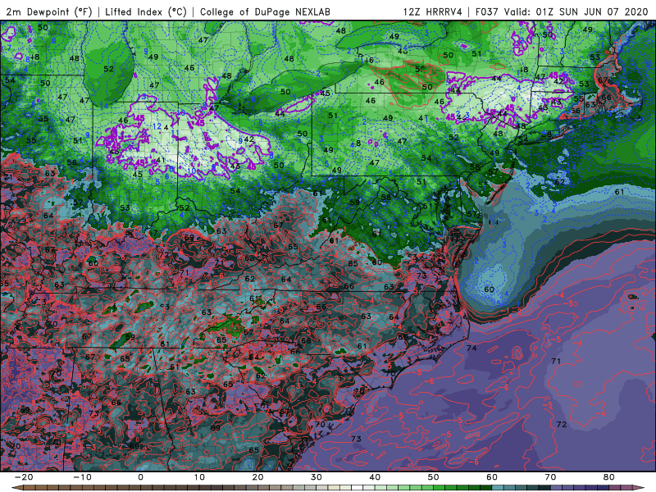656x492 pixels.
Task: Click the '70' color scale label
Action: coord(550,477)
